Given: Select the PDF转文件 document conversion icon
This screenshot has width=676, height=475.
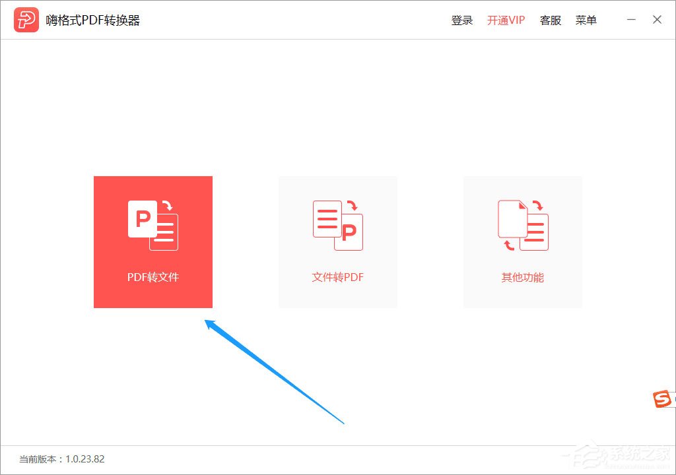Looking at the screenshot, I should (152, 224).
